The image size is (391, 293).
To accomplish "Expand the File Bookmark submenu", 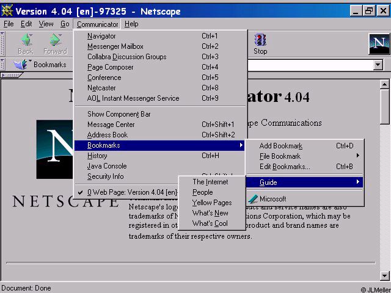I will pyautogui.click(x=304, y=156).
